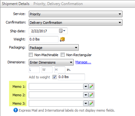Screen dimensions: 135x116
Task: Click the Memo 1 pencil edit icon
Action: tap(91, 87)
